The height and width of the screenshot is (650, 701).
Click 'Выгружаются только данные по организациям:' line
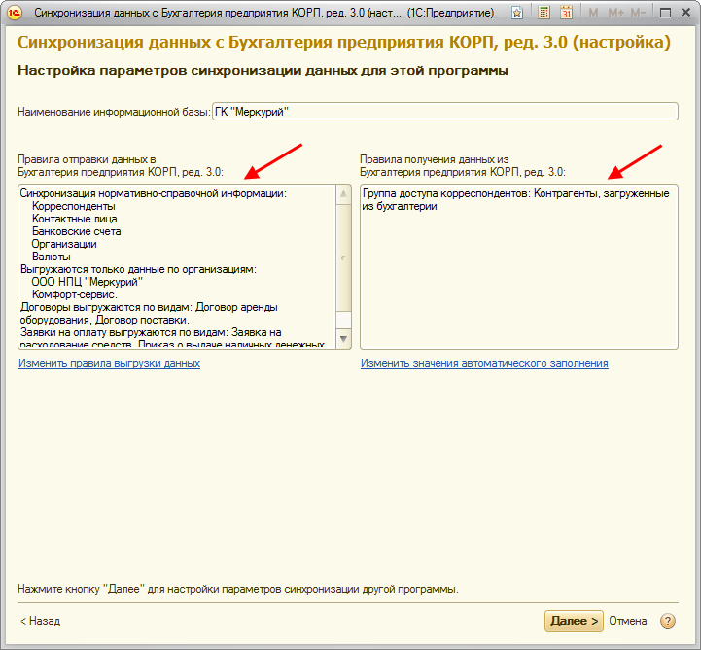(139, 269)
